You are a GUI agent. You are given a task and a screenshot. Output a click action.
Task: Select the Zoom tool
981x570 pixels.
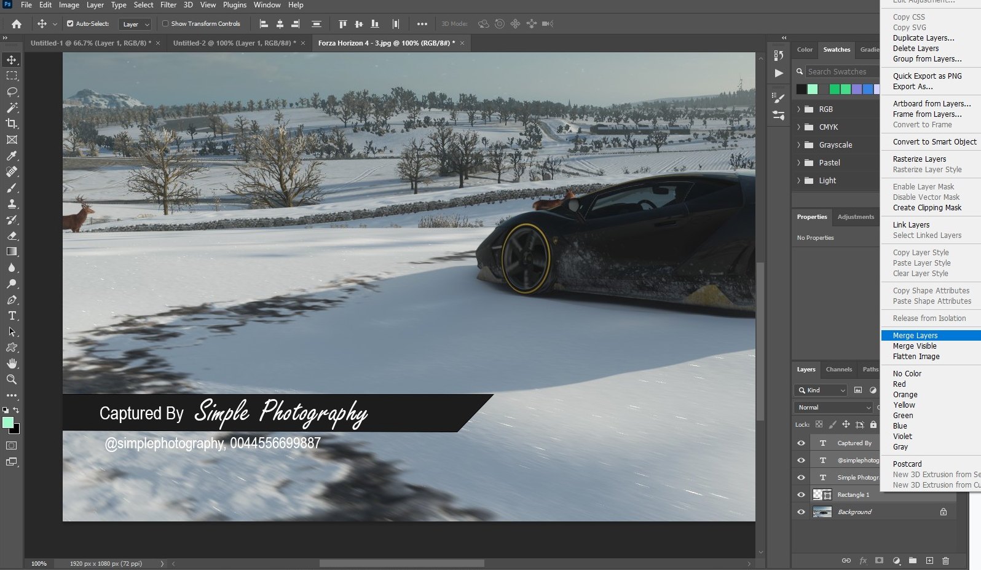[12, 379]
